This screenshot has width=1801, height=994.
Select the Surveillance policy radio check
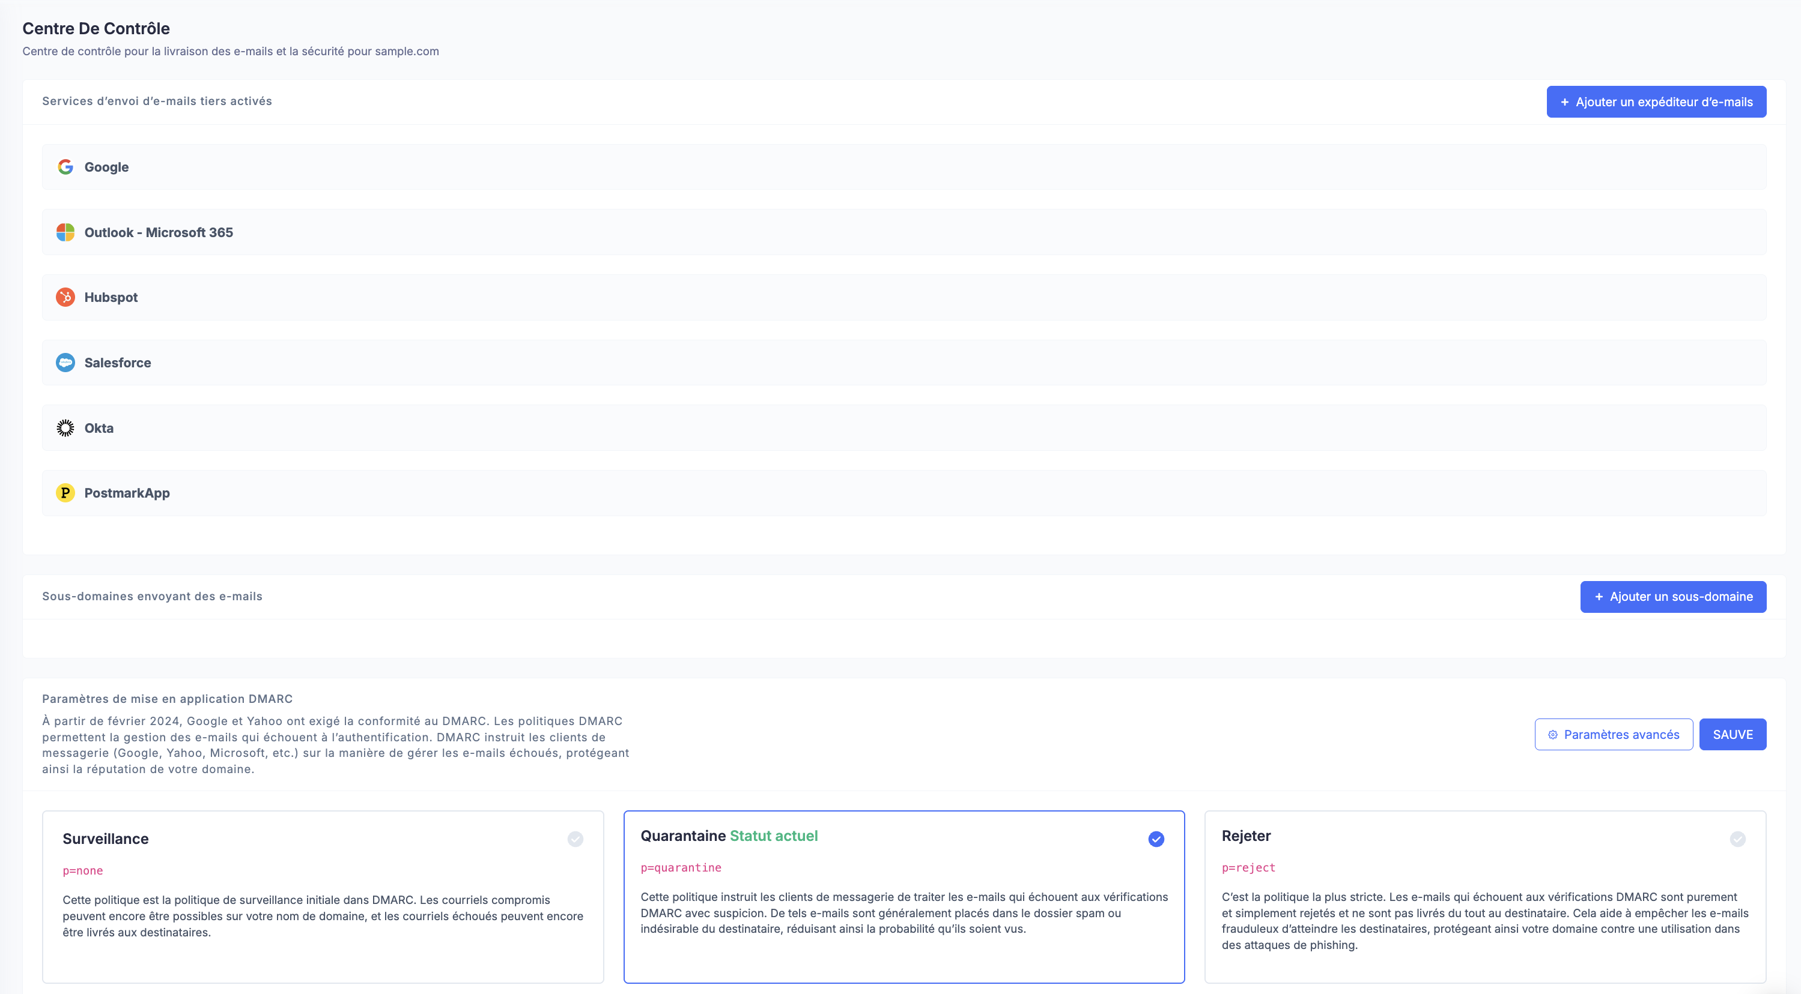click(576, 839)
